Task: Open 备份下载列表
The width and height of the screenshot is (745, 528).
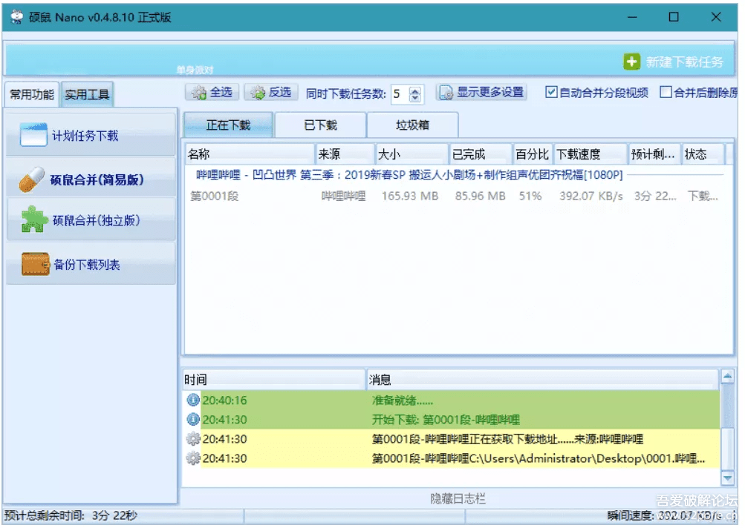Action: [91, 264]
